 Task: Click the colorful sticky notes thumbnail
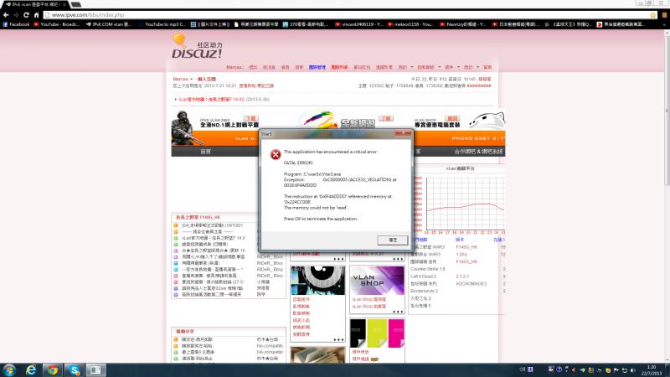(377, 333)
